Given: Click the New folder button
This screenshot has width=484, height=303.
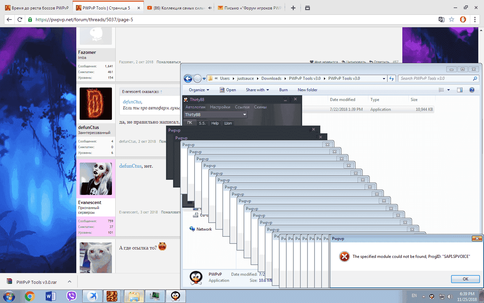Looking at the screenshot, I should tap(307, 90).
